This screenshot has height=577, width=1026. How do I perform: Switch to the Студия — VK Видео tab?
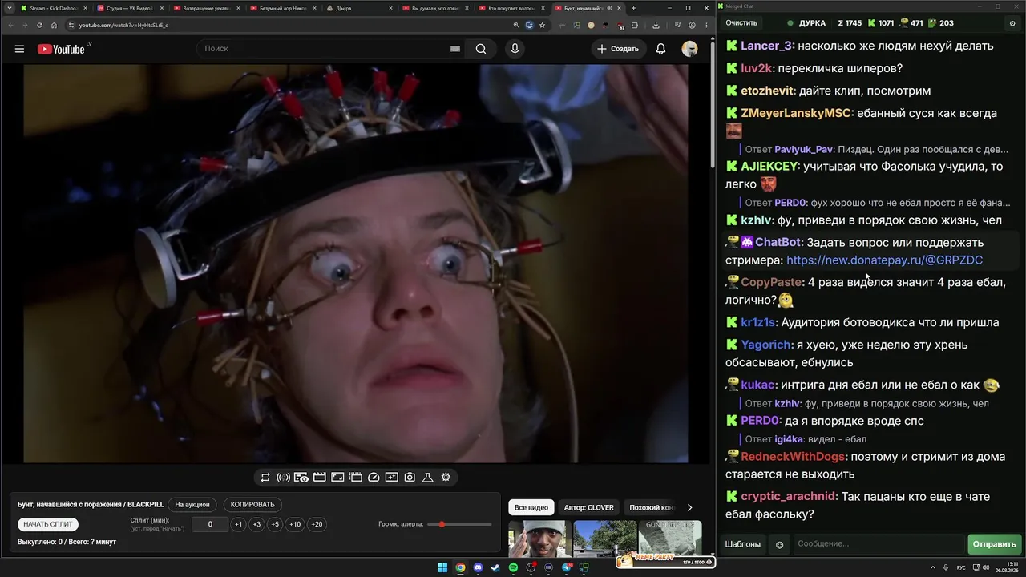coord(129,8)
